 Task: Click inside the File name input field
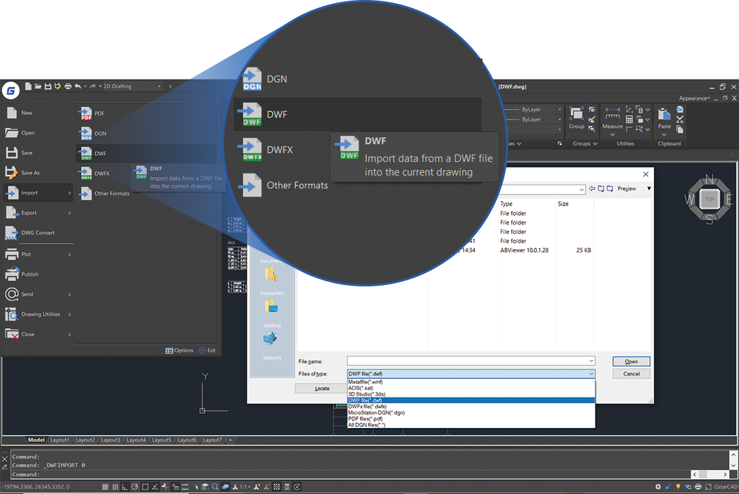(x=471, y=361)
